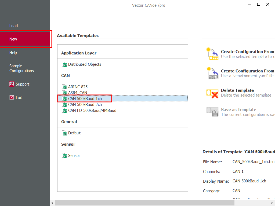Click the horizontal scrollbar left arrow

point(52,203)
